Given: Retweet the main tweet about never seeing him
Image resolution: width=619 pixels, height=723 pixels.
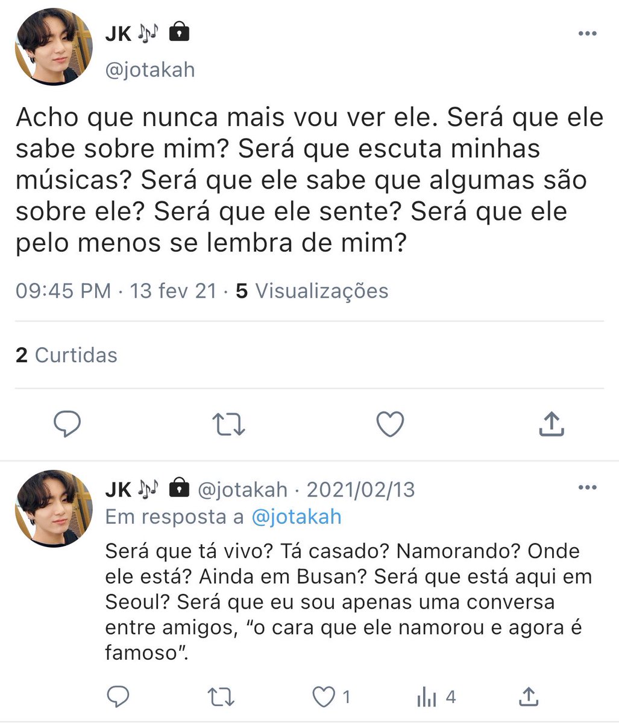Looking at the screenshot, I should [229, 424].
